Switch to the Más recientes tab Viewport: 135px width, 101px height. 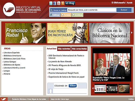[64, 49]
